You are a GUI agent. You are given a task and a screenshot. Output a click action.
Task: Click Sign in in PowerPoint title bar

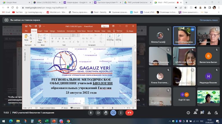105,26
